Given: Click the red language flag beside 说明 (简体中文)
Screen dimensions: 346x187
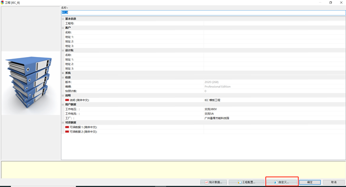Looking at the screenshot, I should click(x=67, y=100).
